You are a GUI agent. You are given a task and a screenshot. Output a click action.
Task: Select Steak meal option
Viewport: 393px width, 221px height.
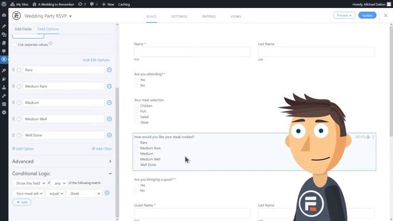[136, 123]
